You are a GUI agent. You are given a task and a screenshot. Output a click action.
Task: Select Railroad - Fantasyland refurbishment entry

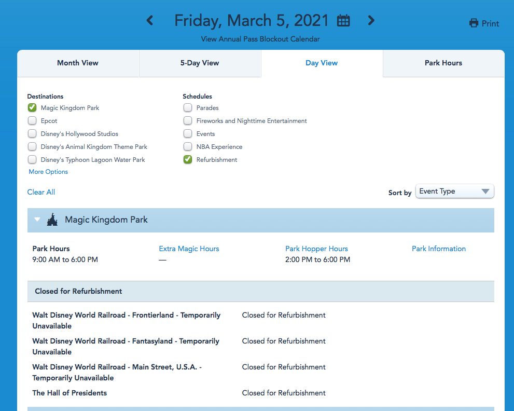coord(126,346)
